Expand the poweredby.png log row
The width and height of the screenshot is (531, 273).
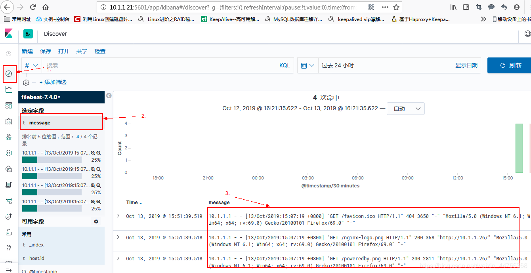(118, 258)
